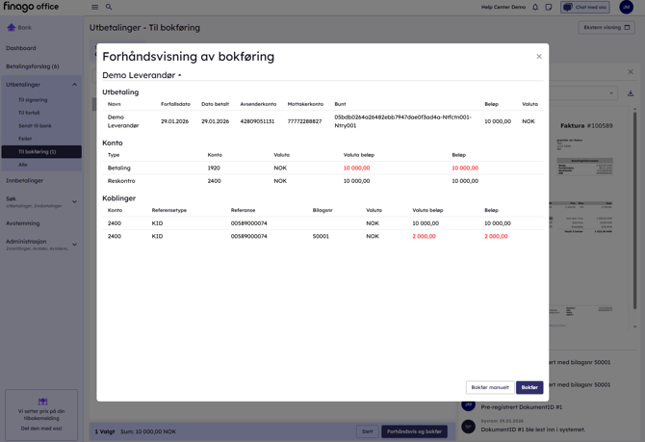Image resolution: width=645 pixels, height=442 pixels.
Task: Click the Bank home icon
Action: 12,28
